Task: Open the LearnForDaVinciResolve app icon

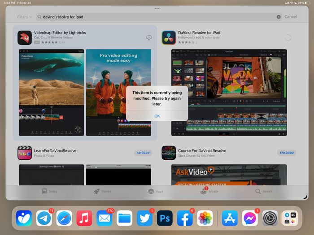Action: tap(24, 153)
